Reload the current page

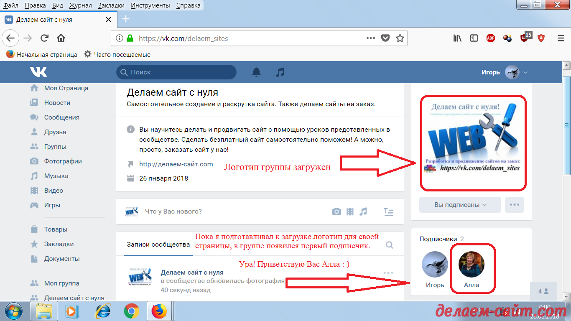click(x=44, y=38)
